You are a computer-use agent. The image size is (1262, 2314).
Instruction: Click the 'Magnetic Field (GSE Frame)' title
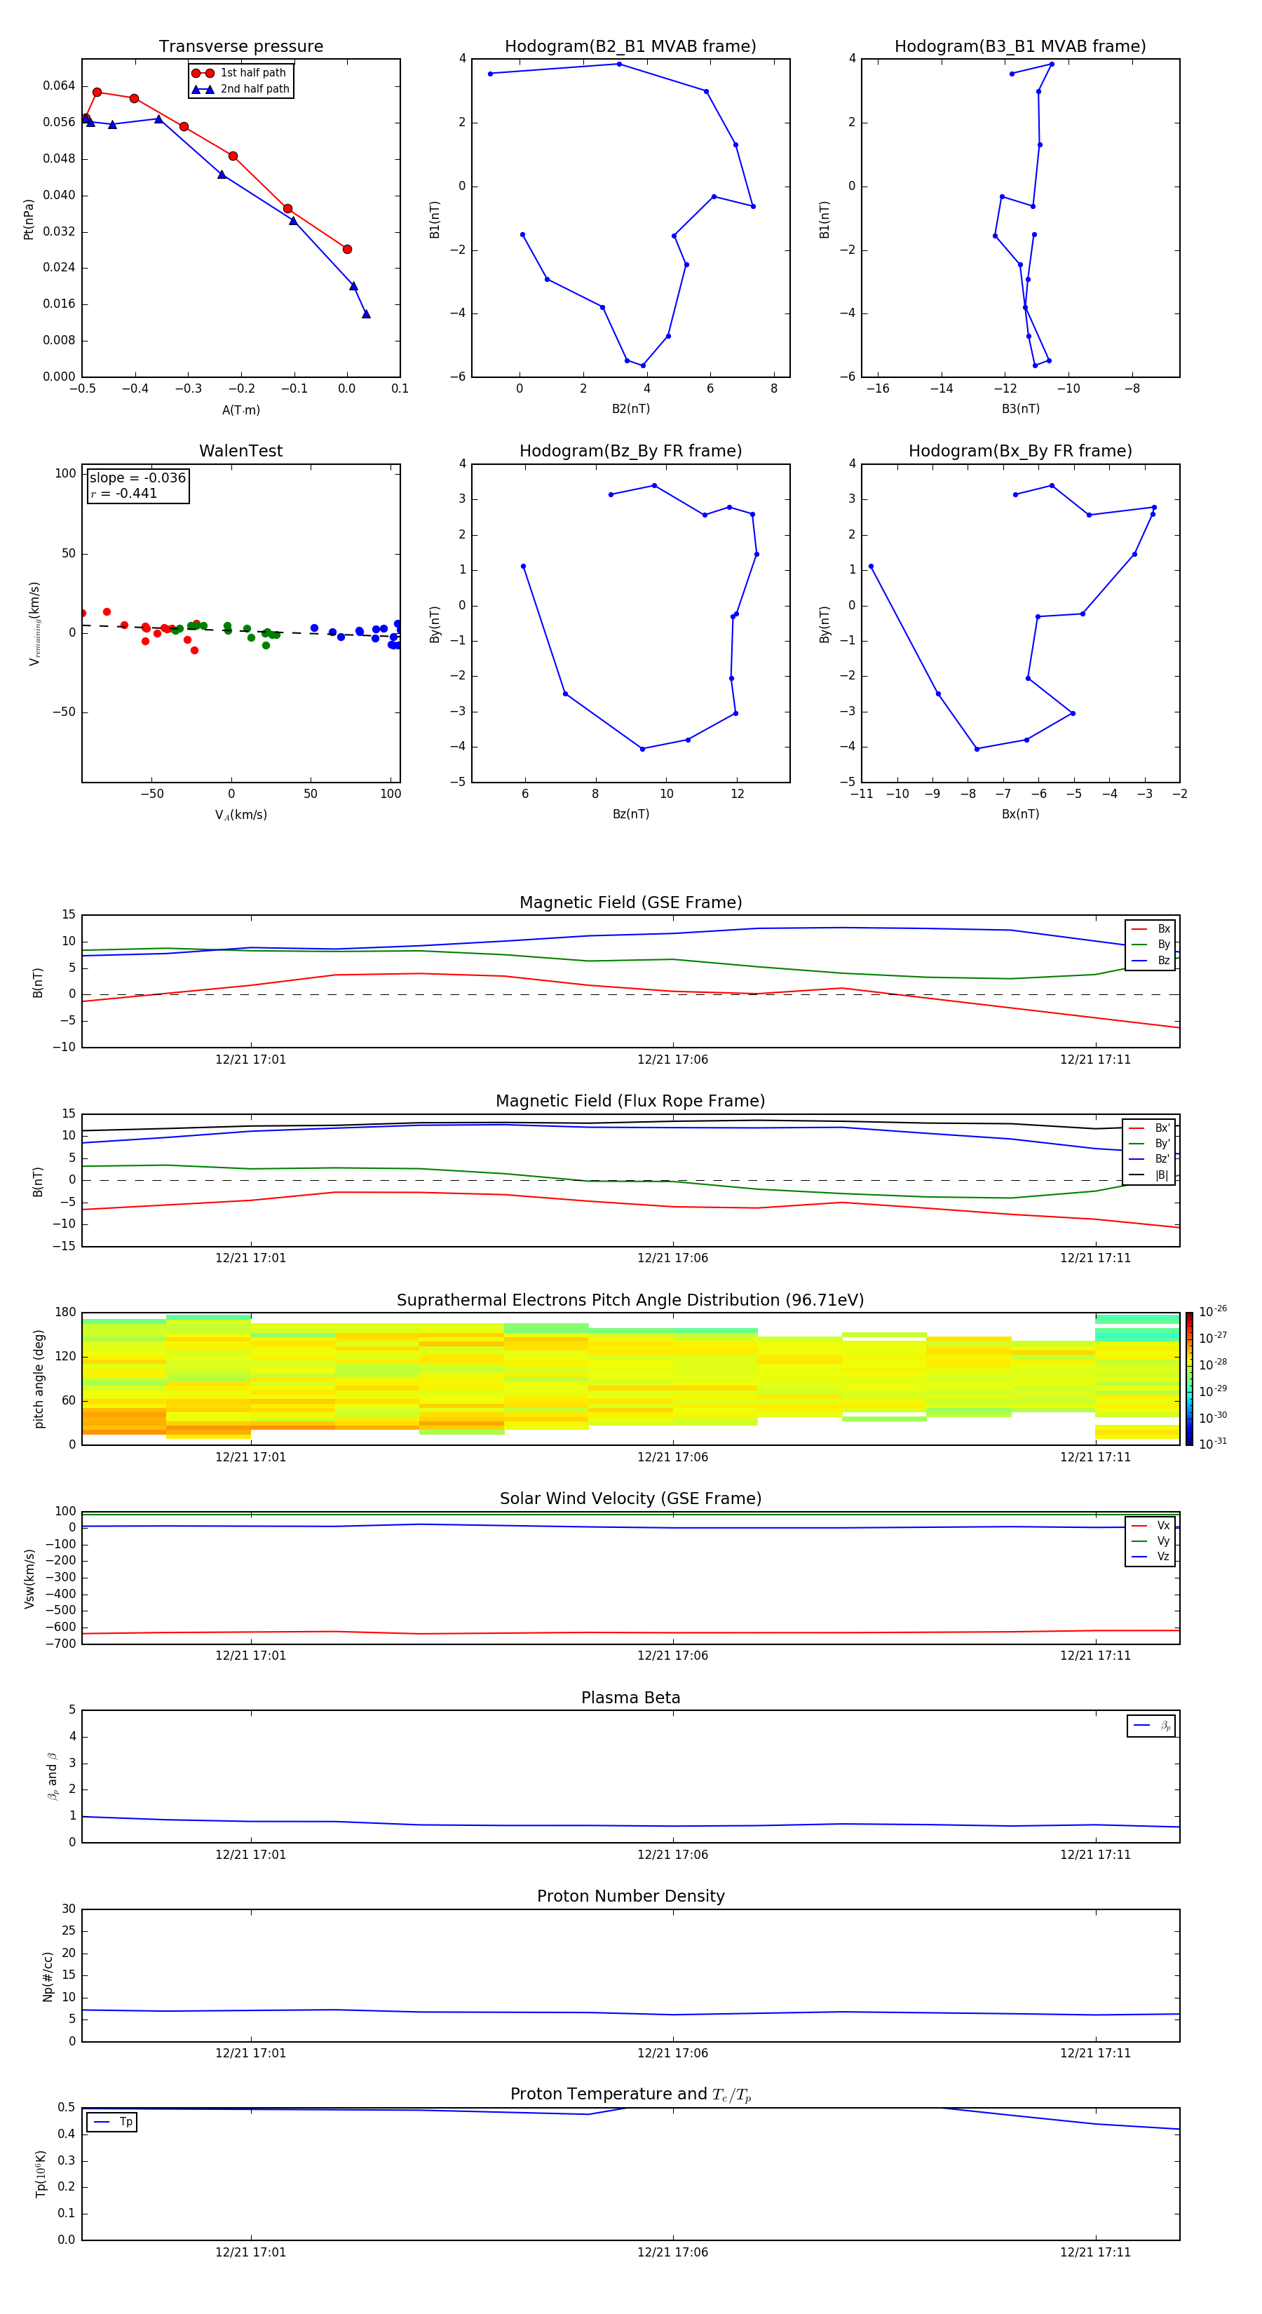pyautogui.click(x=630, y=902)
